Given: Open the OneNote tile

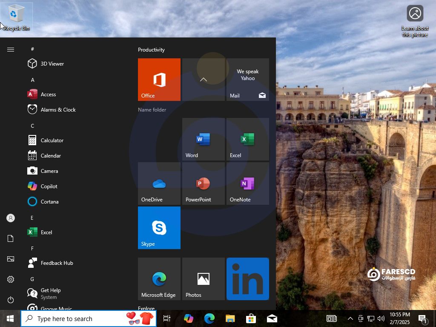Looking at the screenshot, I should [248, 184].
